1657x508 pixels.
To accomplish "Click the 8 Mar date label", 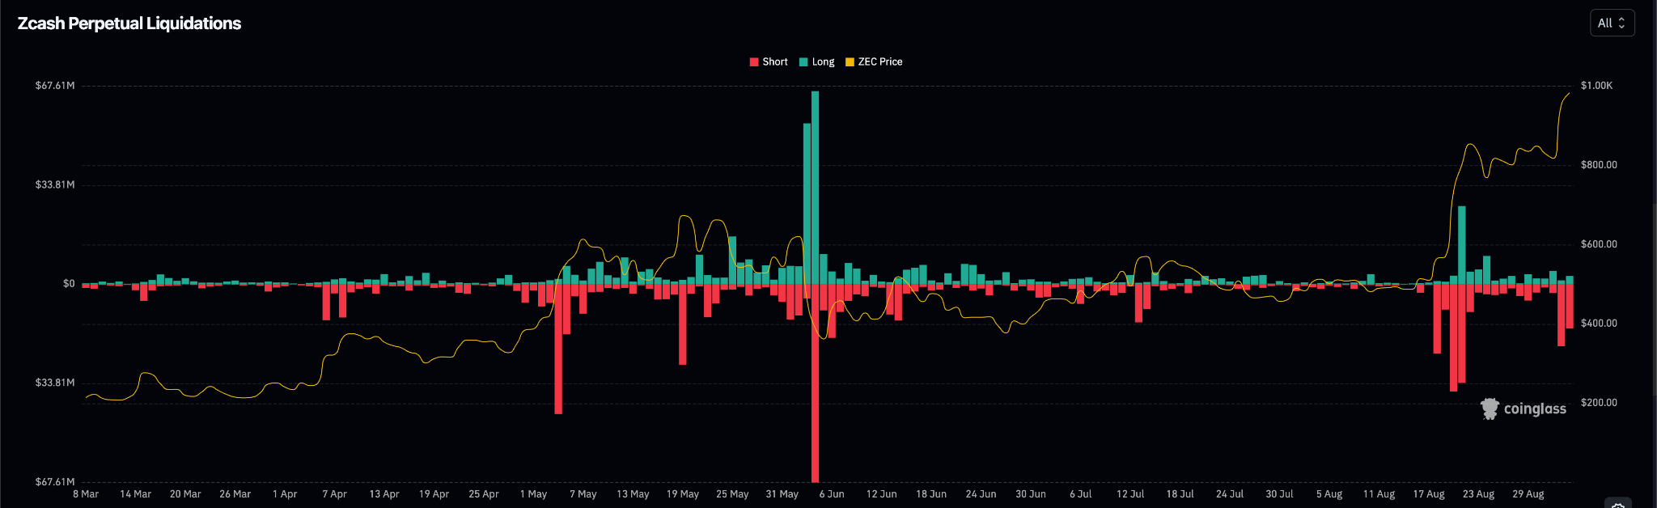I will 86,494.
